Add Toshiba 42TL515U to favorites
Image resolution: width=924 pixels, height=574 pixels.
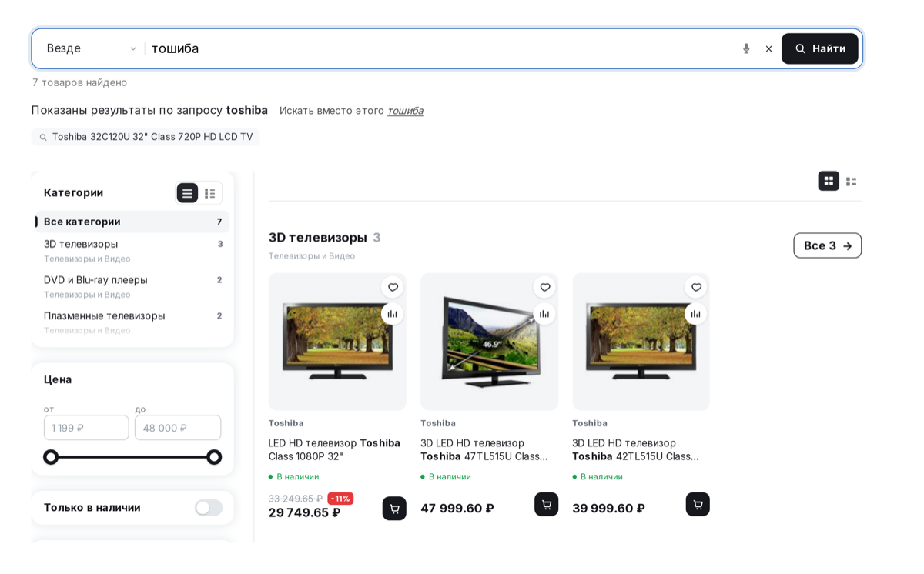pos(696,287)
